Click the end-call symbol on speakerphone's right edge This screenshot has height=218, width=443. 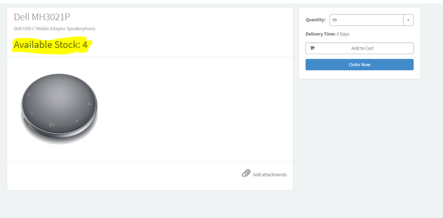pyautogui.click(x=90, y=104)
